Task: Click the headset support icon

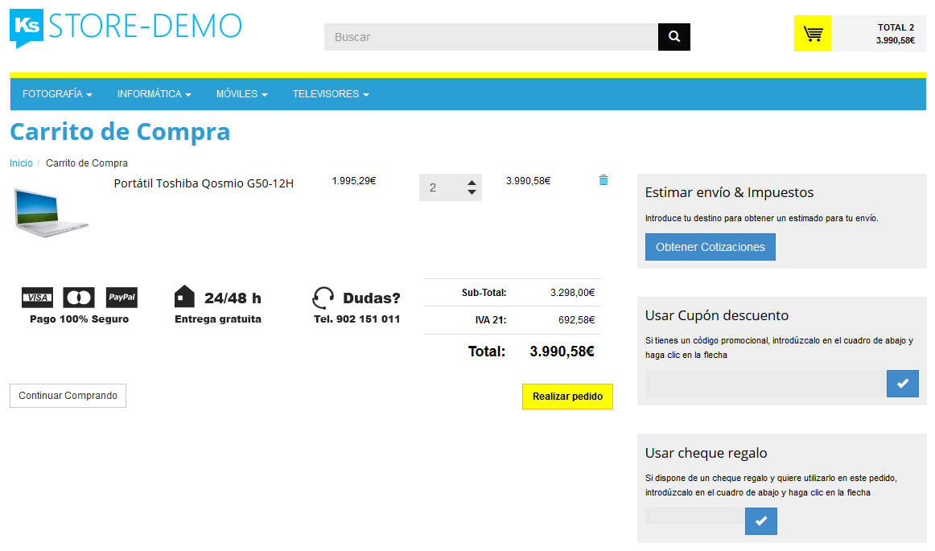Action: point(323,298)
